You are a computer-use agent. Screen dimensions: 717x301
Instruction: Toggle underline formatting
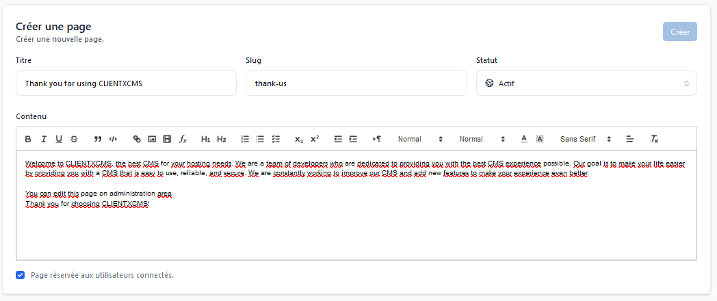[x=59, y=139]
